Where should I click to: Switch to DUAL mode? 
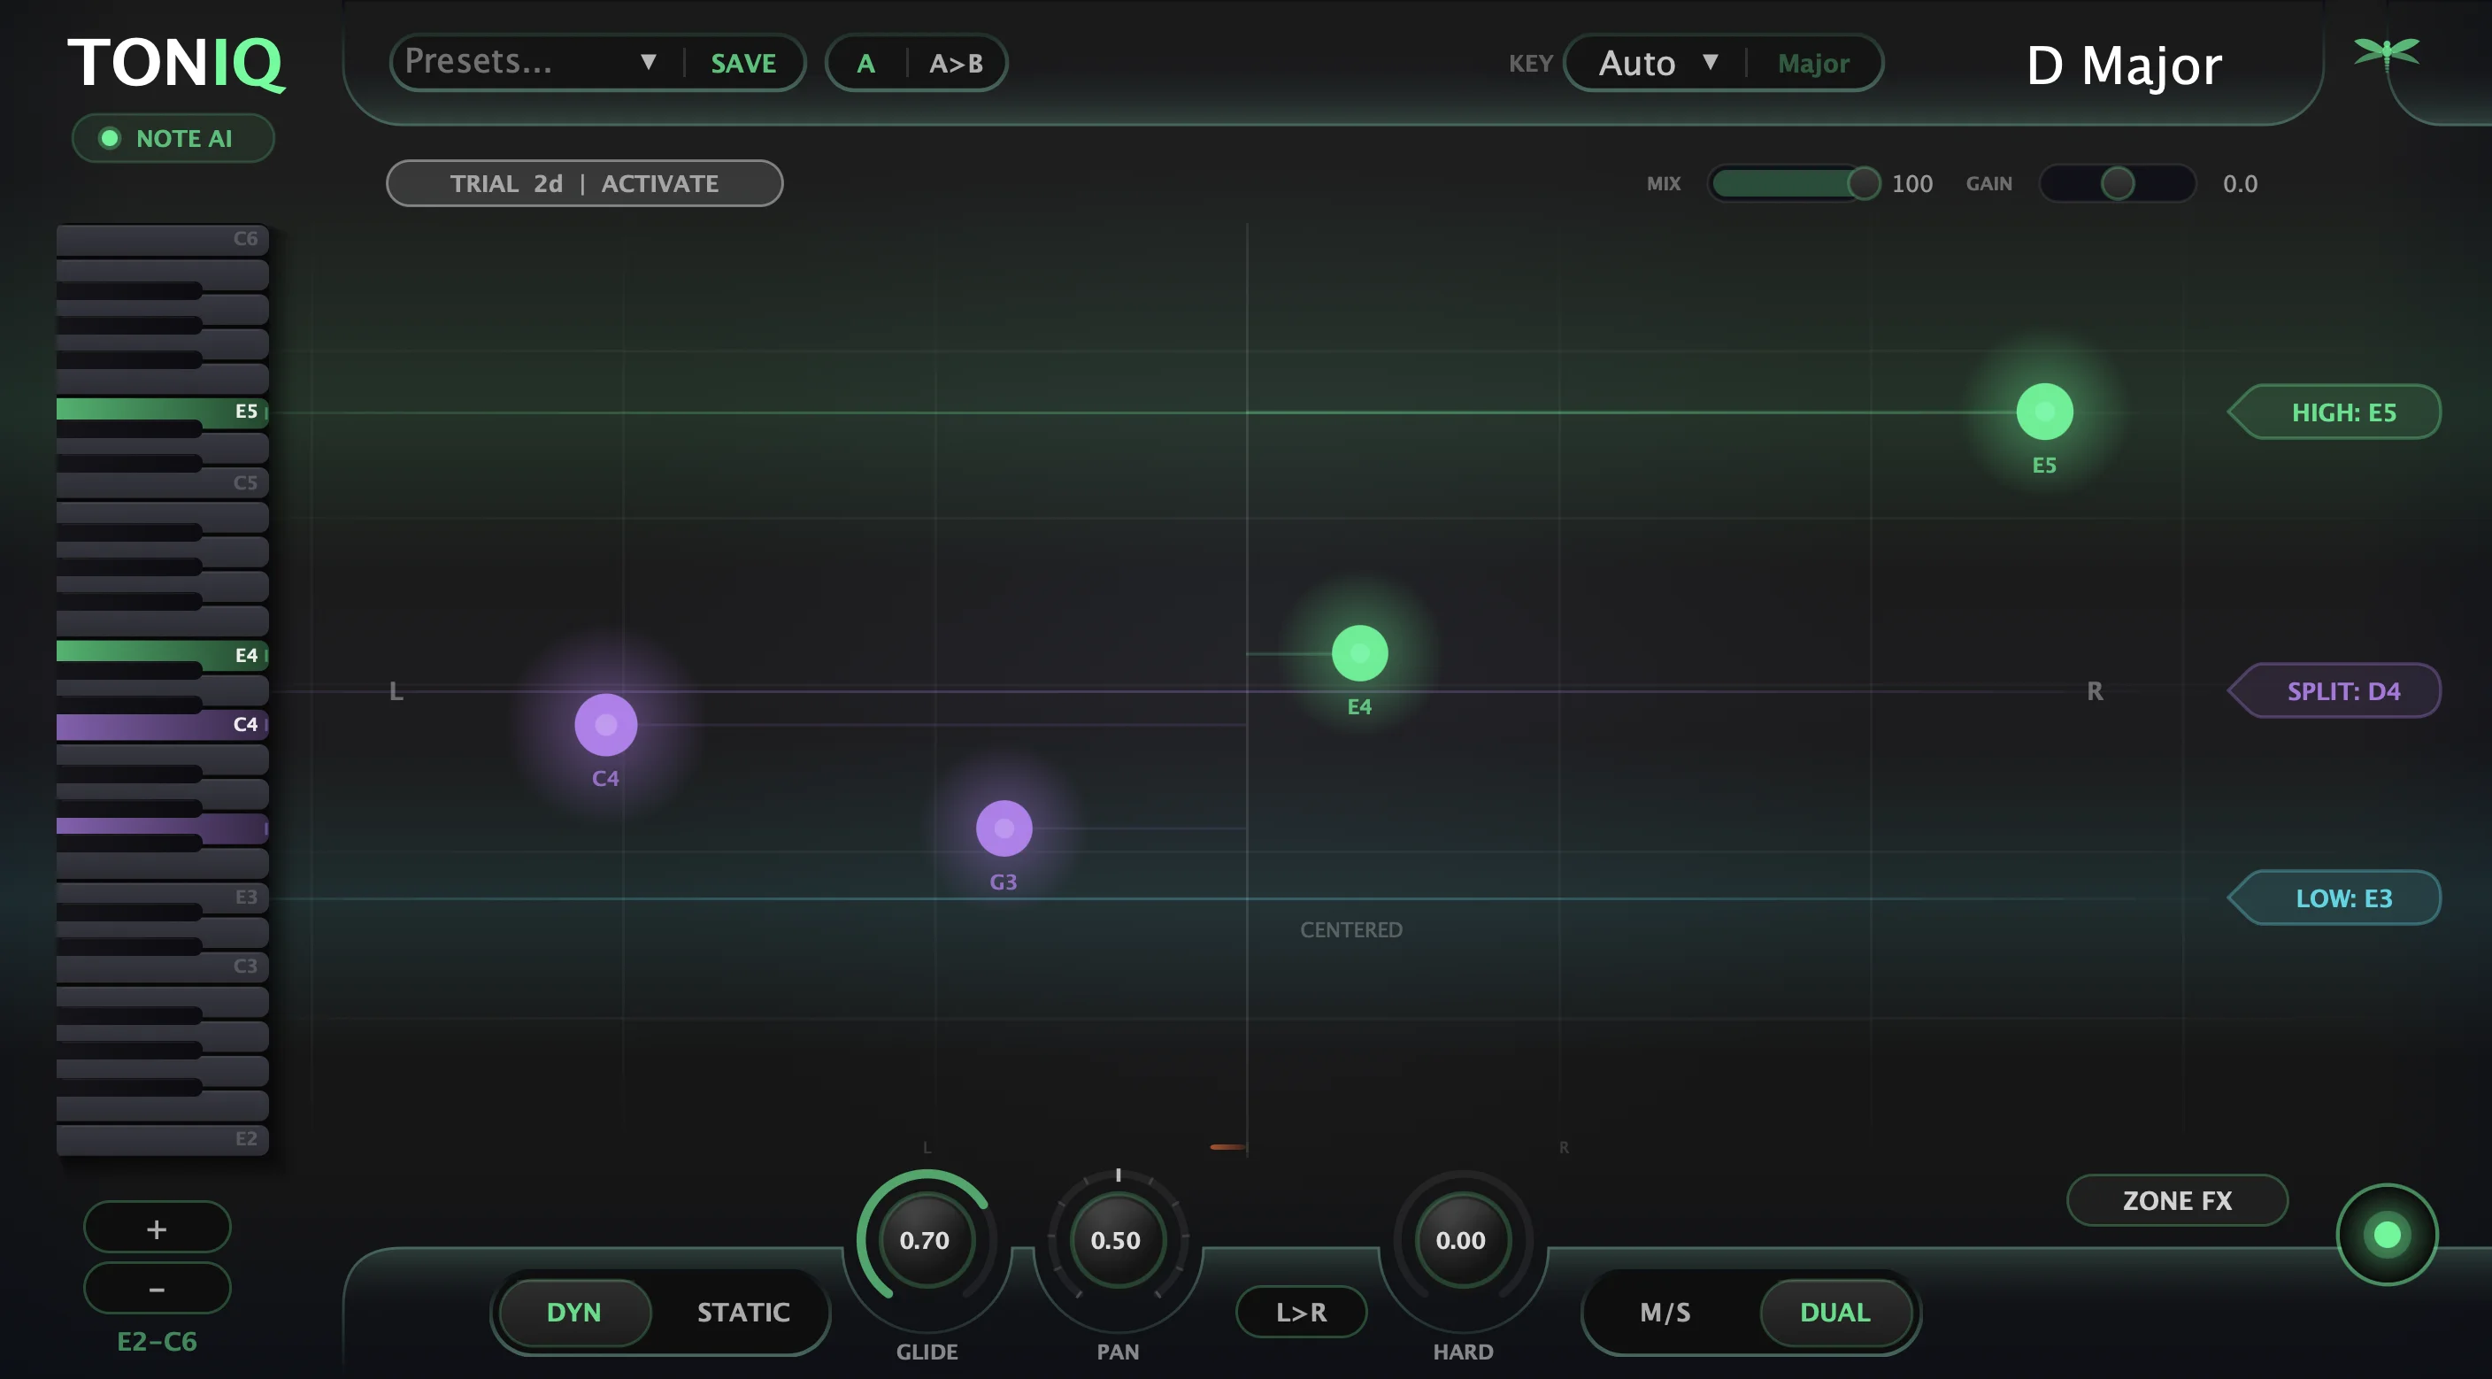coord(1835,1313)
